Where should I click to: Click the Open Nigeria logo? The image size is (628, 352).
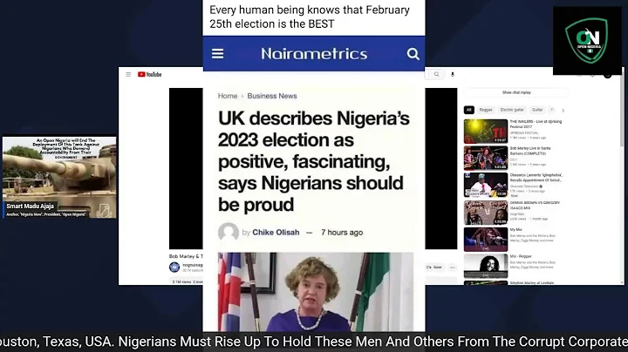tap(587, 40)
